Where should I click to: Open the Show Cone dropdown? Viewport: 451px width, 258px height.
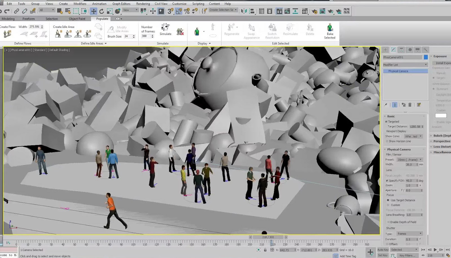tap(413, 136)
